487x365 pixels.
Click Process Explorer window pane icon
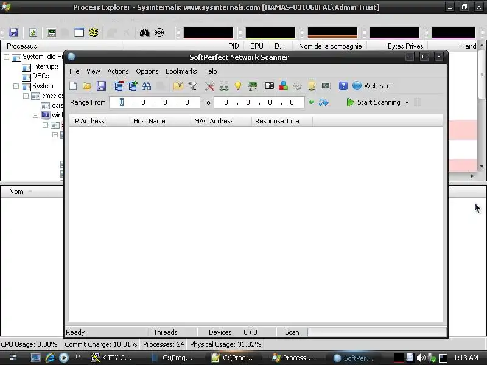[79, 33]
